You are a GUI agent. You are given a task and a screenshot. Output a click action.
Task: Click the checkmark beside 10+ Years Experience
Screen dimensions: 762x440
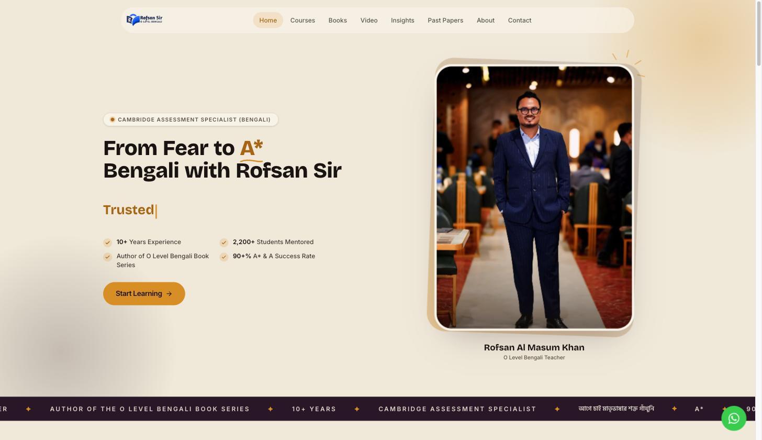pos(107,243)
